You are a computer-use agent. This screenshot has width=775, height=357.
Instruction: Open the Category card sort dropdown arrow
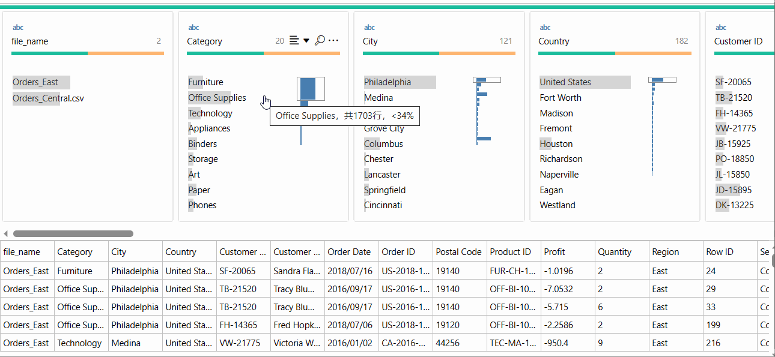[306, 41]
